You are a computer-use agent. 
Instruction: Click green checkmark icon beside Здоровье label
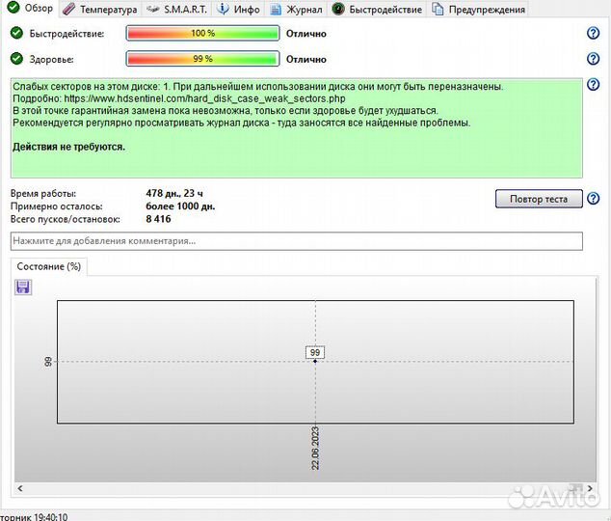(16, 59)
